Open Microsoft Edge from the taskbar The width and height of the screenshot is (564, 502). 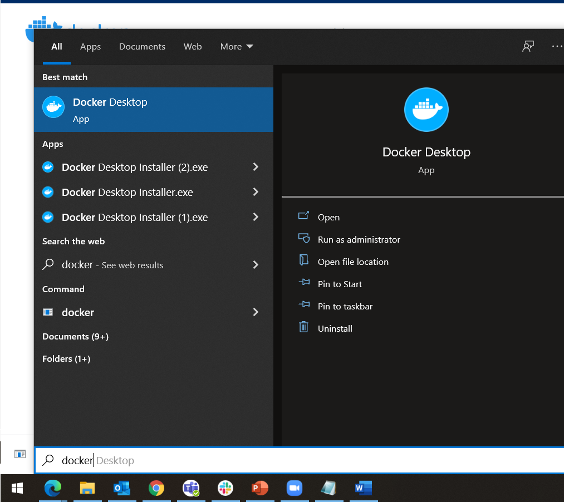(52, 488)
